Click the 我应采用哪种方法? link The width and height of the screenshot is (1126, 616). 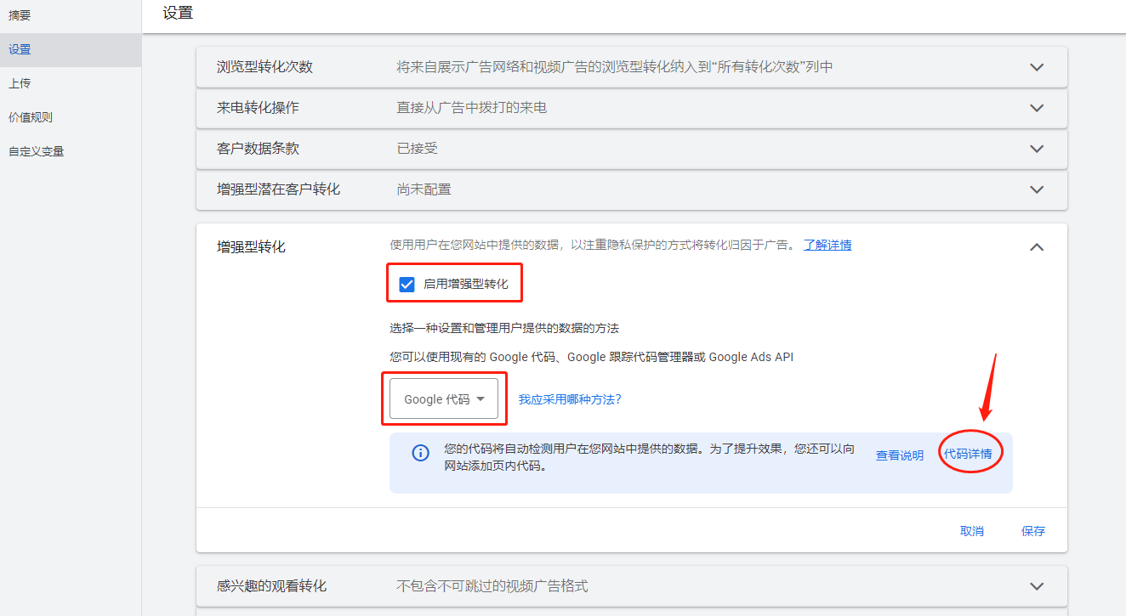pyautogui.click(x=570, y=398)
